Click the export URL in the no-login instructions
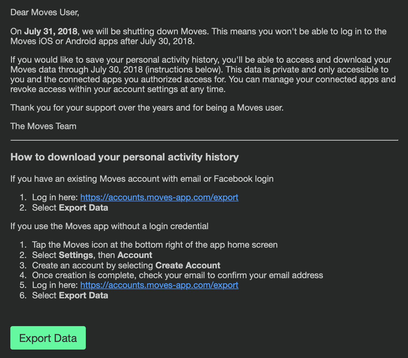Image resolution: width=408 pixels, height=358 pixels. click(x=159, y=285)
